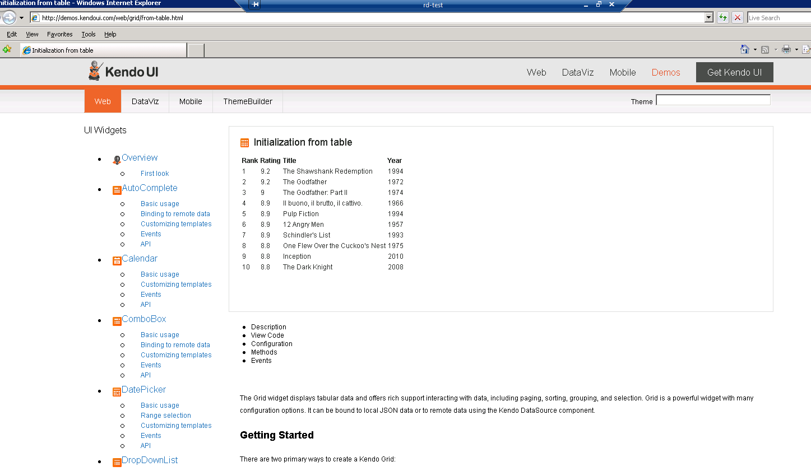Click the Live Search box
Screen dimensions: 811x471
[x=779, y=18]
